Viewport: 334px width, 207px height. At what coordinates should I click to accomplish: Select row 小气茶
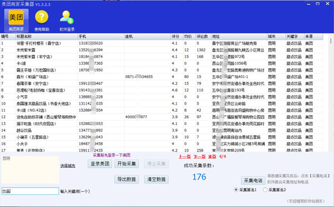point(161,97)
